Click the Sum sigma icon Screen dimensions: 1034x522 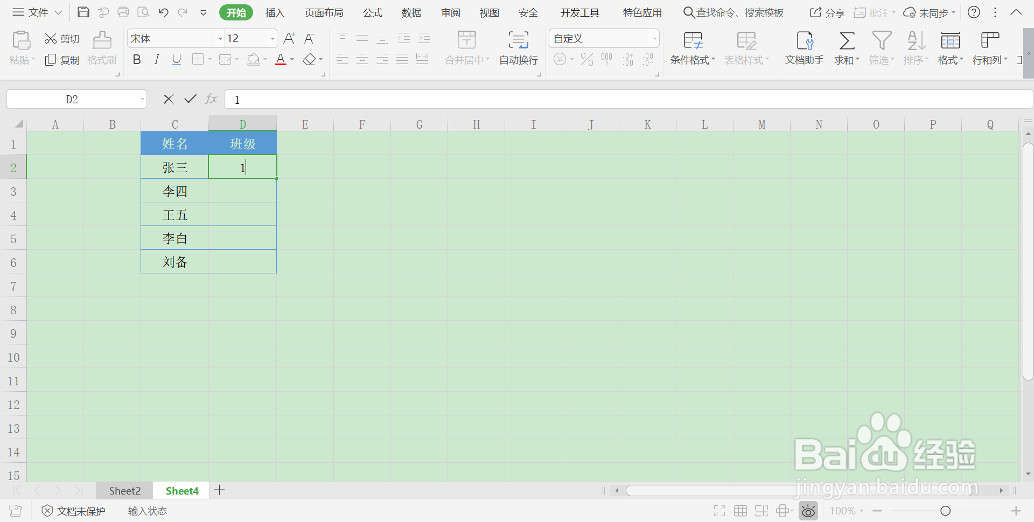point(847,41)
